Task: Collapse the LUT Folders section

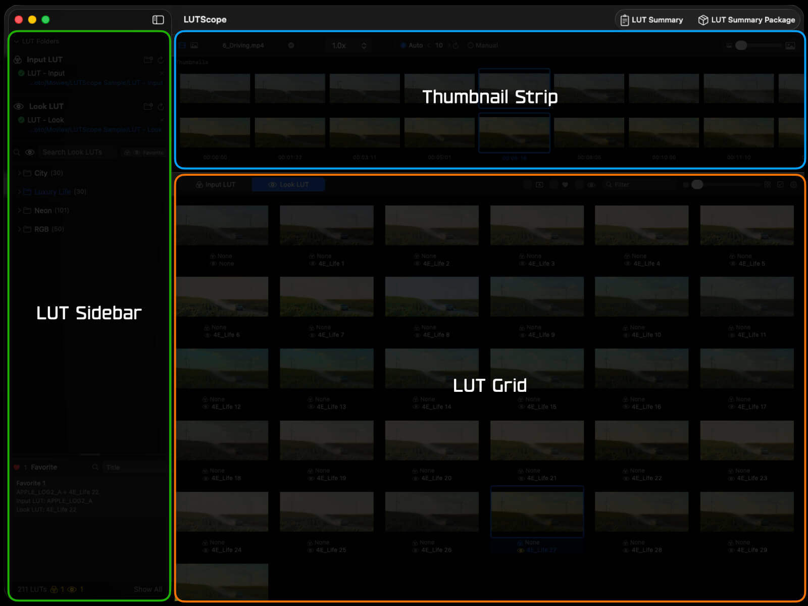Action: coord(17,41)
